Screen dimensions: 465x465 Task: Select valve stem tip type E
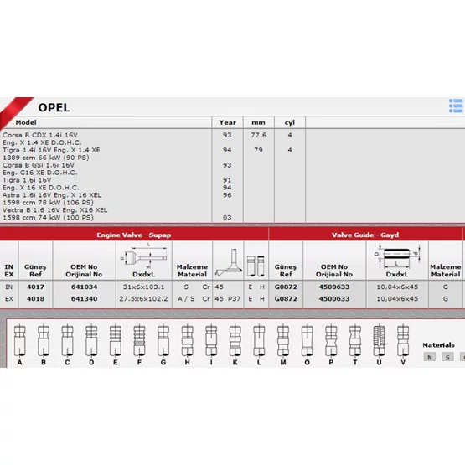(116, 344)
